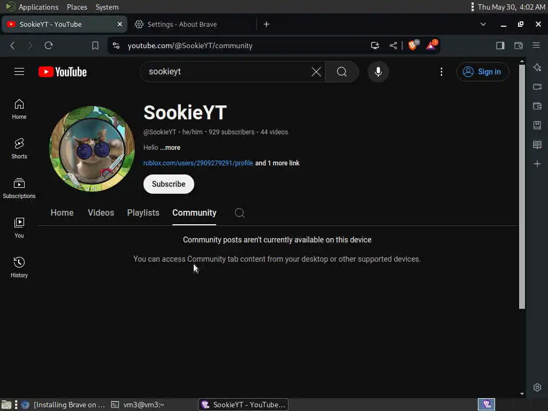Open Brave Talk in the sidebar
The width and height of the screenshot is (548, 411).
click(x=537, y=86)
